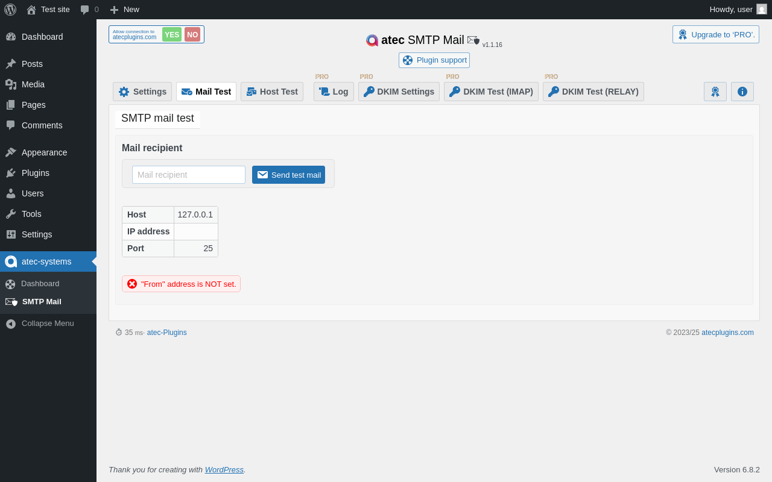The height and width of the screenshot is (482, 772).
Task: Switch to Host Test tab
Action: 272,92
